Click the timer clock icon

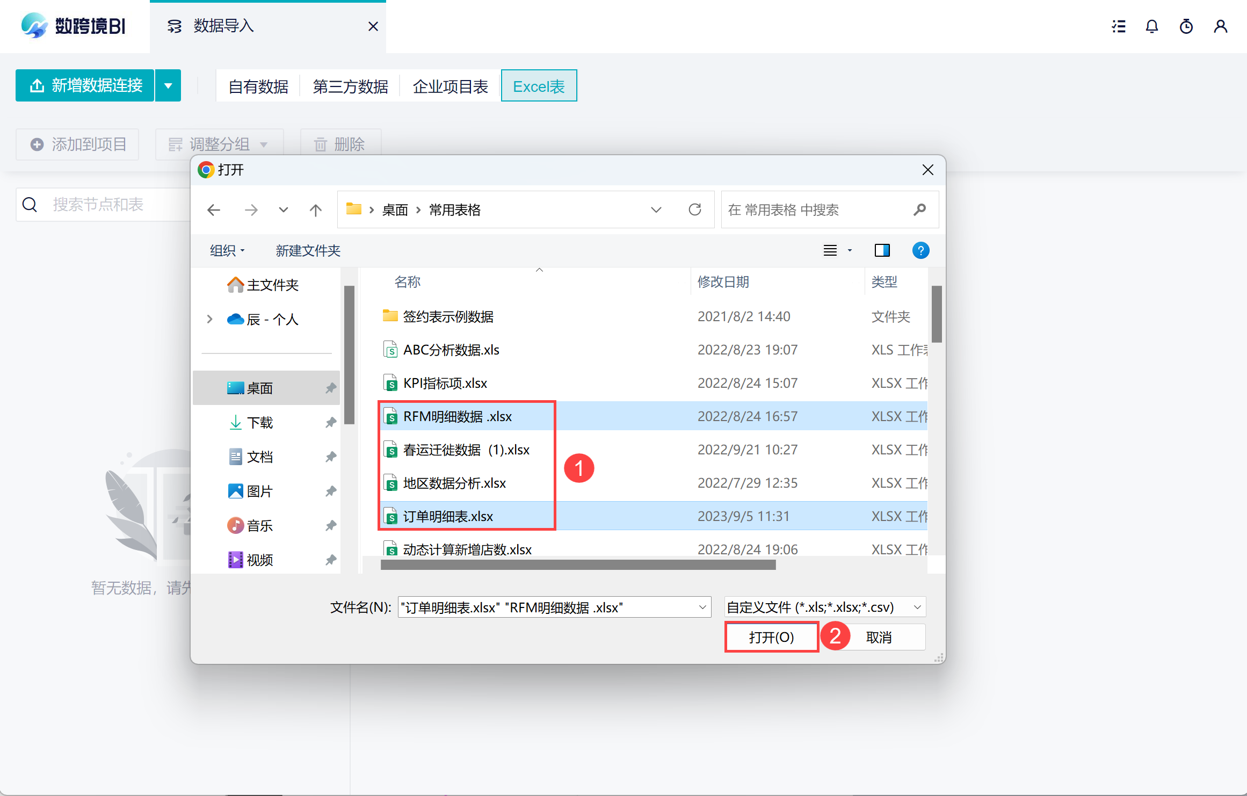(x=1186, y=26)
